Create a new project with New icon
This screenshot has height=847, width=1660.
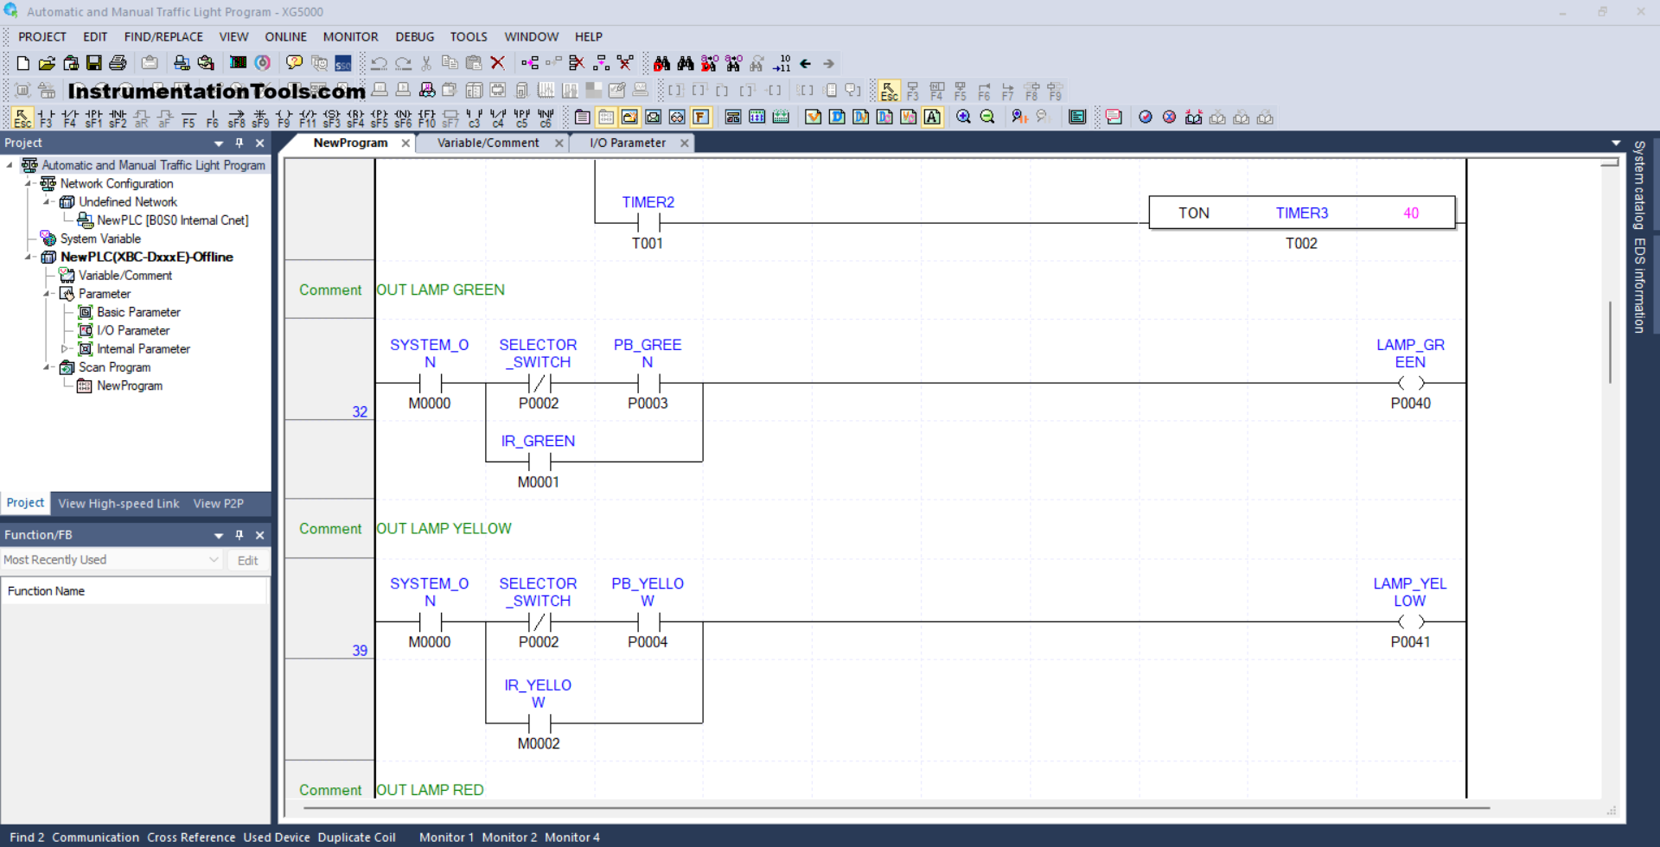[23, 63]
